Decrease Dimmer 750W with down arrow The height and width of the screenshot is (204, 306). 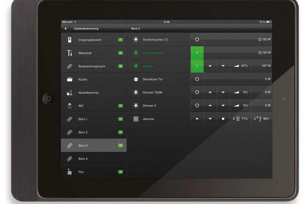point(223,92)
